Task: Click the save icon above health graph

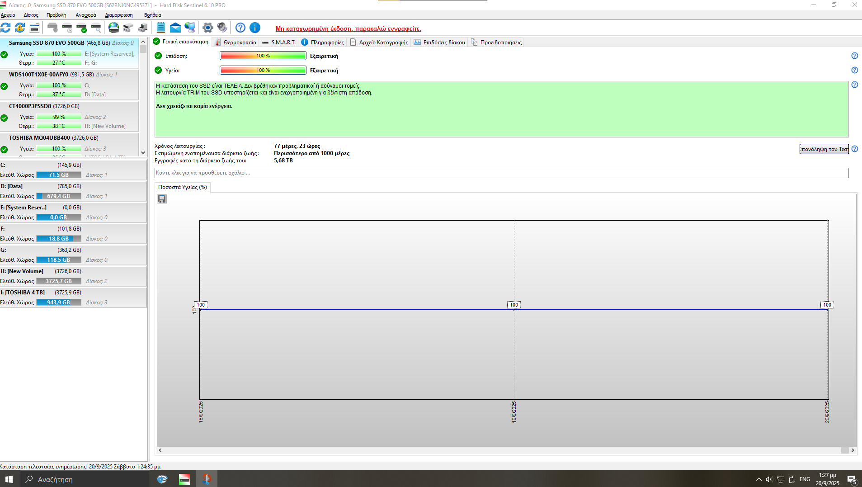Action: tap(162, 199)
